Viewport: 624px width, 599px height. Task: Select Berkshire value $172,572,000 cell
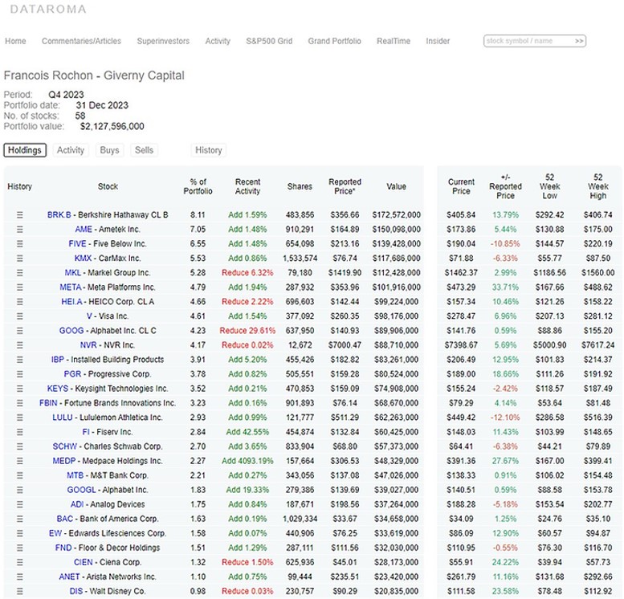point(397,215)
